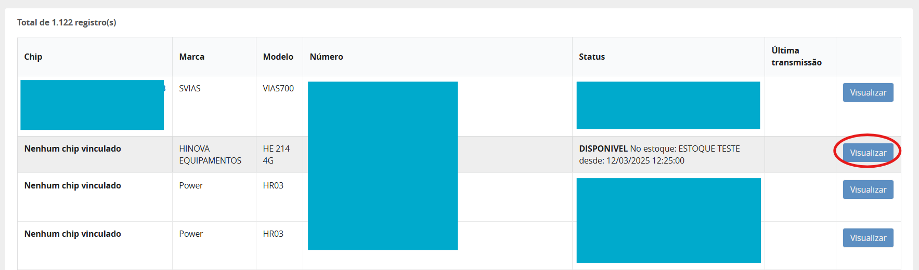
Task: Click Power brand in the bottom row
Action: 191,234
